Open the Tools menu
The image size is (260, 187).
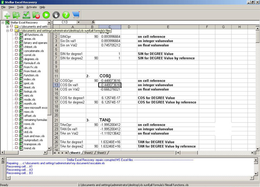tap(20, 7)
